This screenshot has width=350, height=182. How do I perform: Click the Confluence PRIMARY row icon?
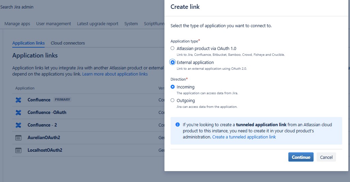coord(18,100)
